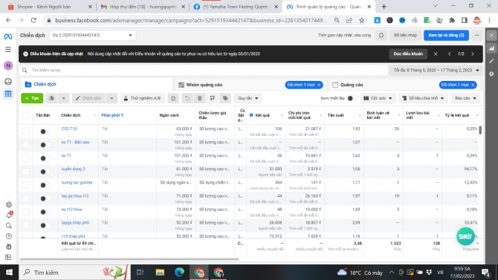This screenshot has height=280, width=498.
Task: Click the search magnifier in left sidebar
Action: tap(9, 226)
